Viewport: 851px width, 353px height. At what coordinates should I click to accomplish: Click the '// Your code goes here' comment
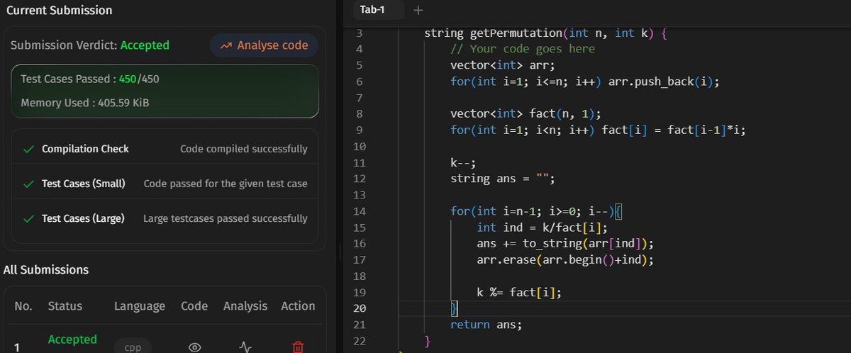523,49
